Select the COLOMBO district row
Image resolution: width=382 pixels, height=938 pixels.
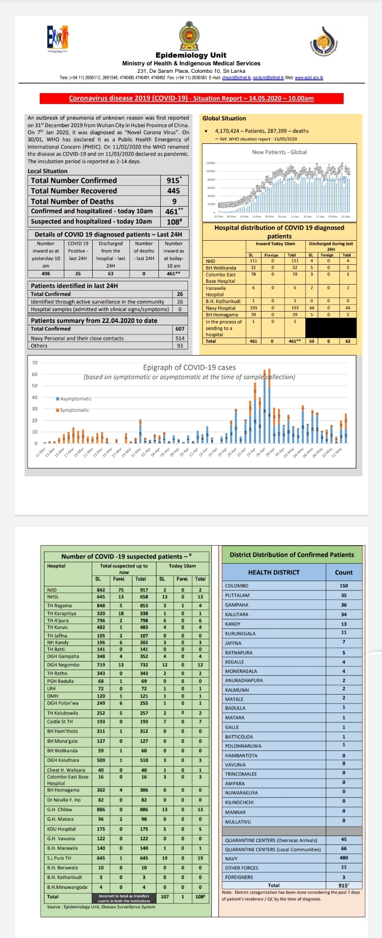pyautogui.click(x=292, y=586)
